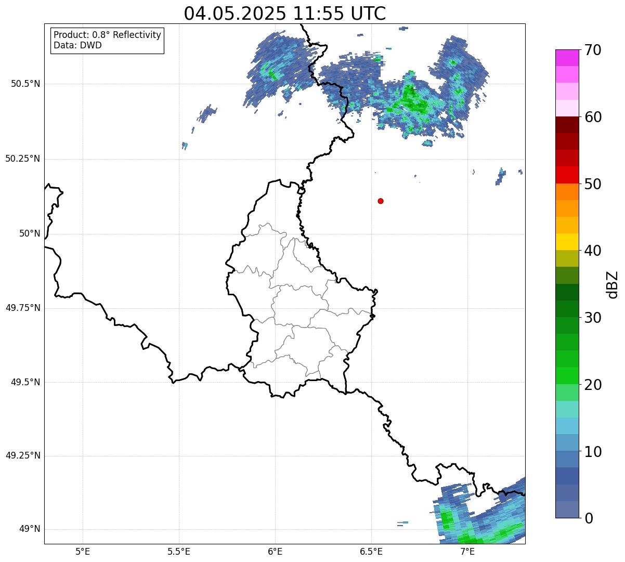The height and width of the screenshot is (562, 625).
Task: Click the 6.5°E longitude label
Action: pos(371,551)
